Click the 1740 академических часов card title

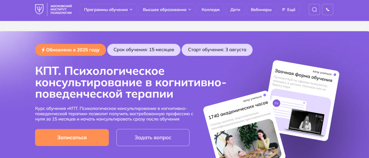[238, 110]
